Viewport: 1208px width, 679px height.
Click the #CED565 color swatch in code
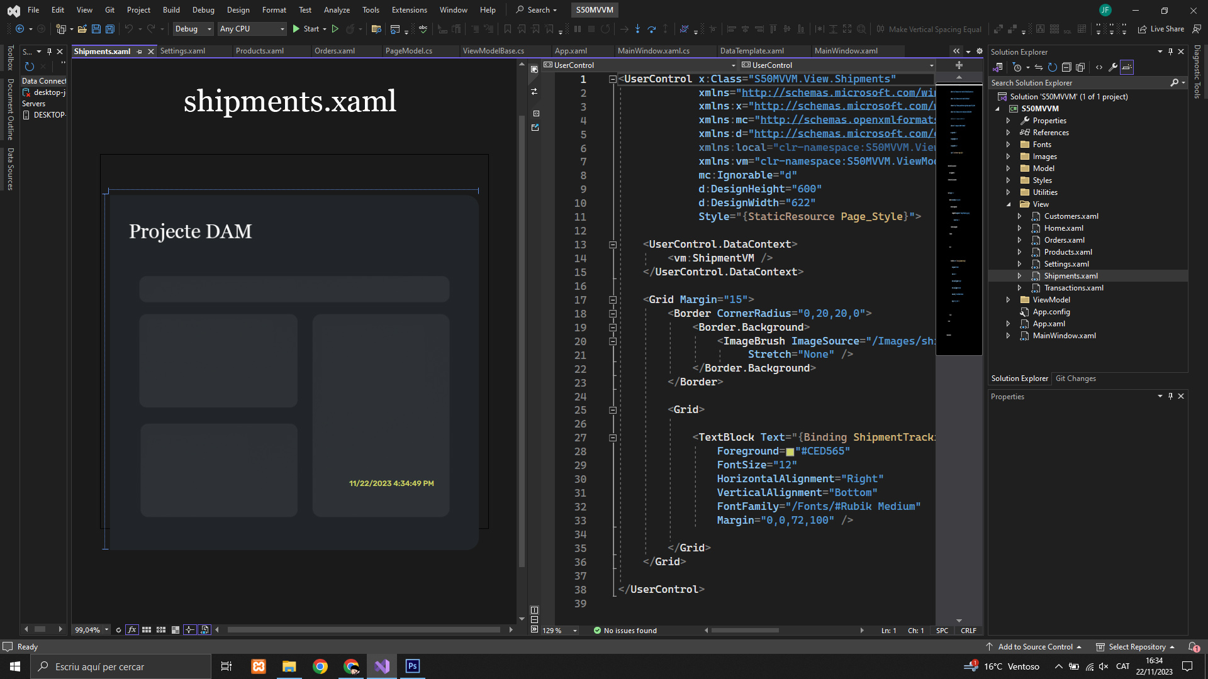coord(790,451)
